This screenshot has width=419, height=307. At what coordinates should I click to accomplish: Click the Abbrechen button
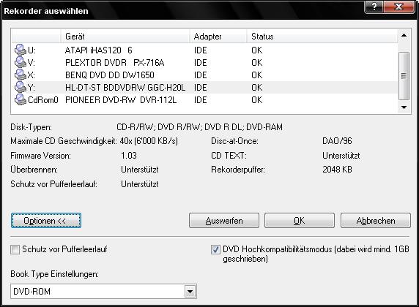376,221
